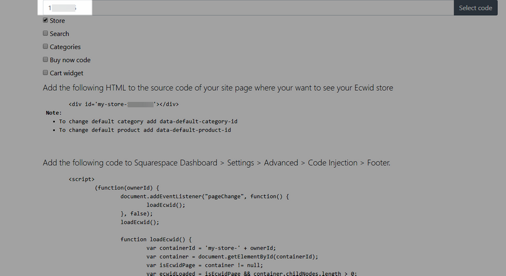The height and width of the screenshot is (276, 506).
Task: Enable the Search checkbox
Action: [x=45, y=33]
